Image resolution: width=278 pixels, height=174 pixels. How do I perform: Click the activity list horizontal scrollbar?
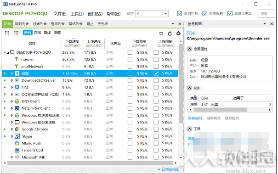tap(90, 163)
